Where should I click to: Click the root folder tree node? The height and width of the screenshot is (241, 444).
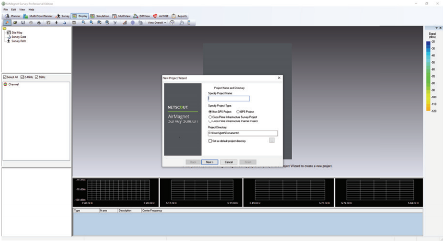click(5, 29)
